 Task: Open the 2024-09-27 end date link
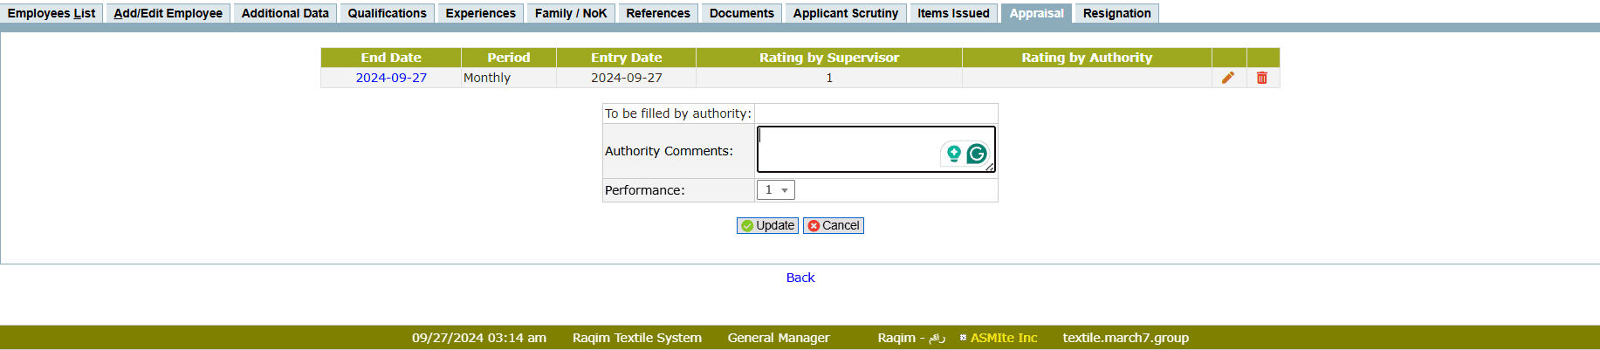click(x=391, y=78)
